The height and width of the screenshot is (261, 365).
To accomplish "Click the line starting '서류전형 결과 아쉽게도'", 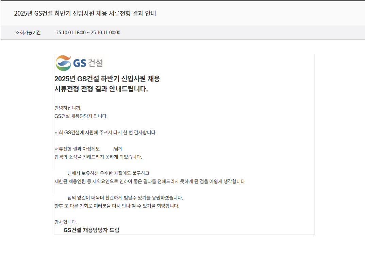I will point(88,149).
